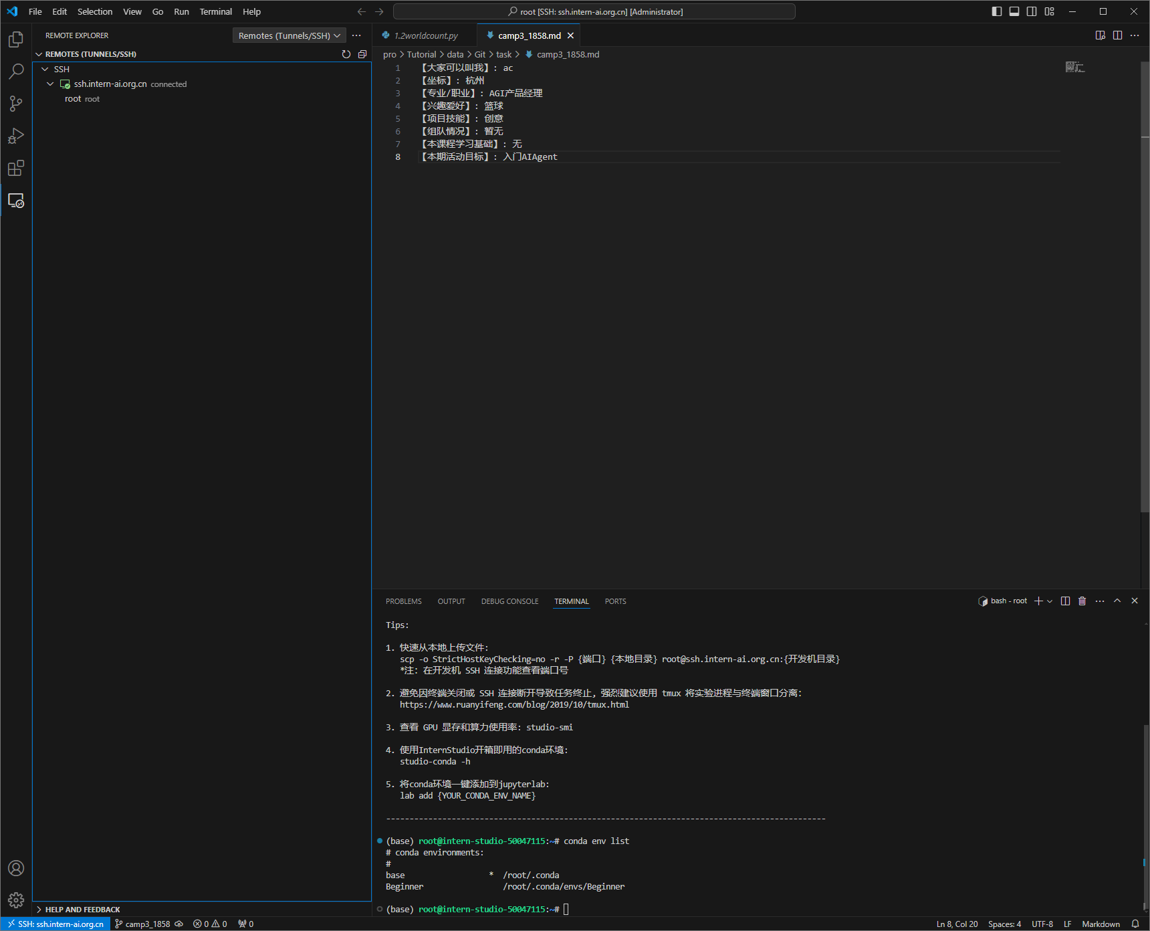1150x931 pixels.
Task: Publish branch cloud icon in status bar
Action: tap(179, 924)
